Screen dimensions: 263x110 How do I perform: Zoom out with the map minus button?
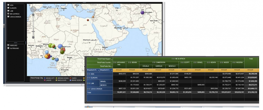(x=33, y=38)
